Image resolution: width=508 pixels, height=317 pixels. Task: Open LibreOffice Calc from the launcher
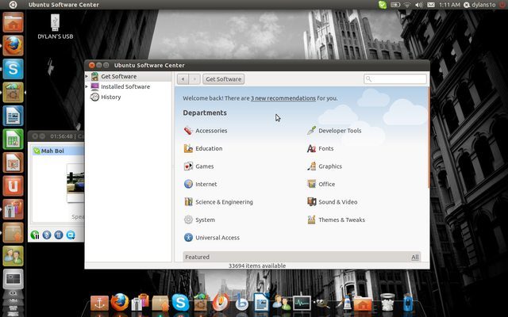point(13,139)
